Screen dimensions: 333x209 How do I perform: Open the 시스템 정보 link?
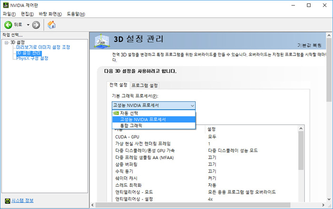click(x=22, y=200)
